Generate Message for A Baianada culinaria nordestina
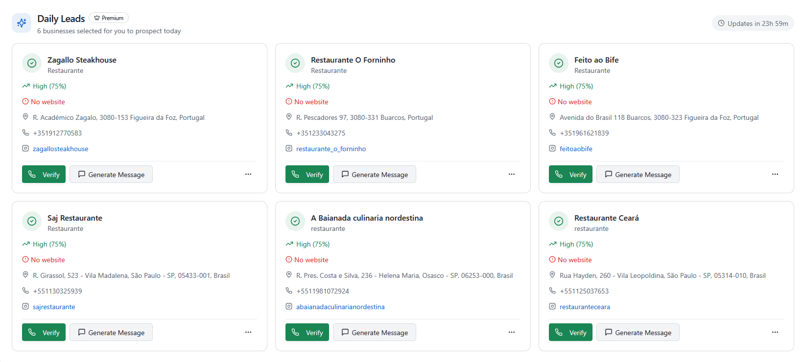805x362 pixels. coord(375,332)
